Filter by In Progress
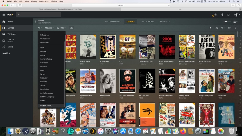Screen dimensions: 242x136 (51, 35)
